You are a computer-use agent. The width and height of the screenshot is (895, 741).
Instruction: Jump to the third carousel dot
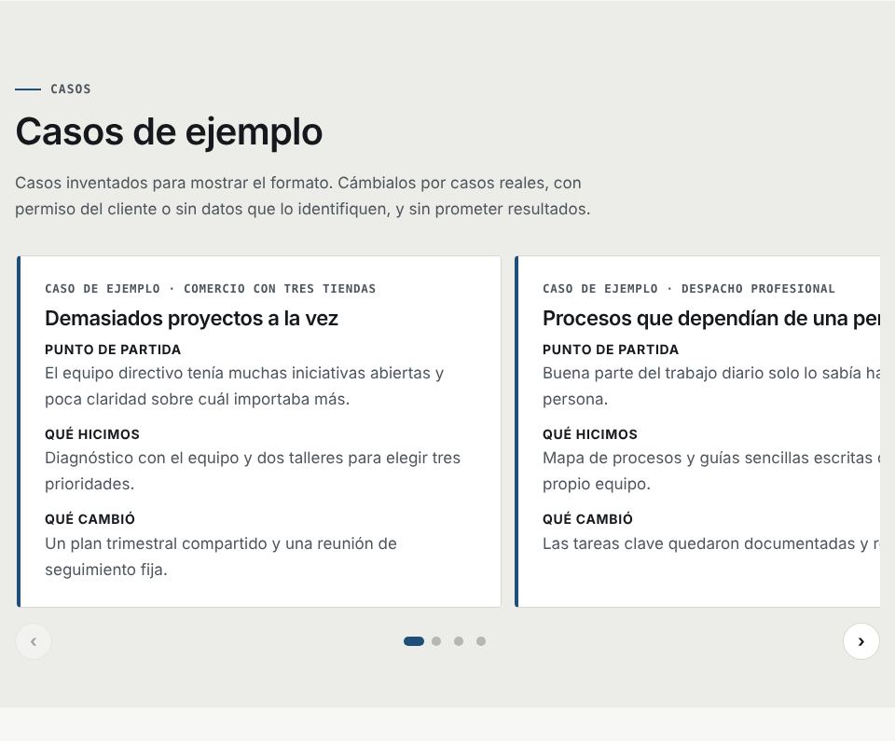(x=459, y=641)
